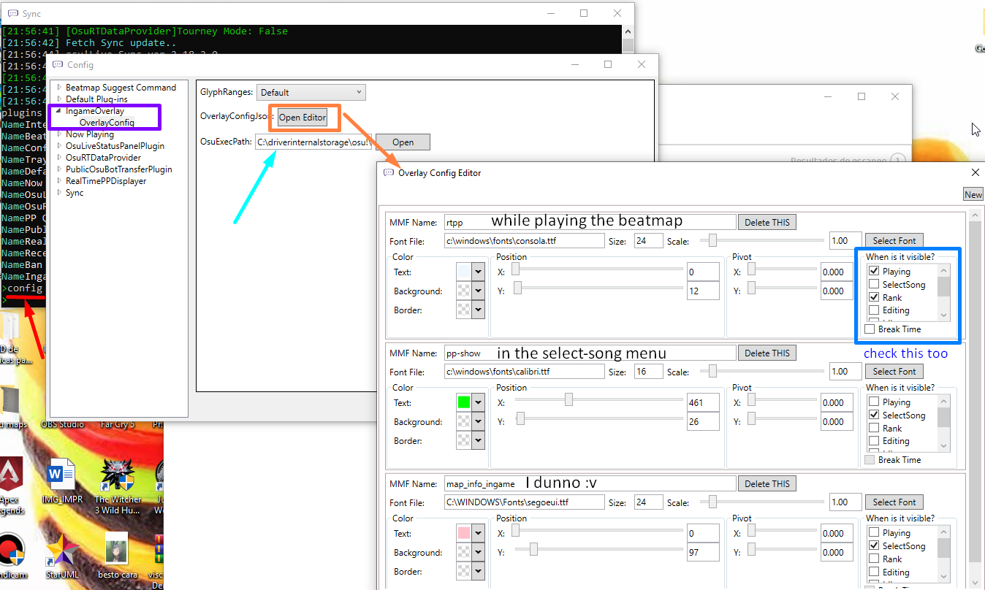The height and width of the screenshot is (590, 985).
Task: Click the Overlay Config Editor title icon
Action: pyautogui.click(x=389, y=173)
